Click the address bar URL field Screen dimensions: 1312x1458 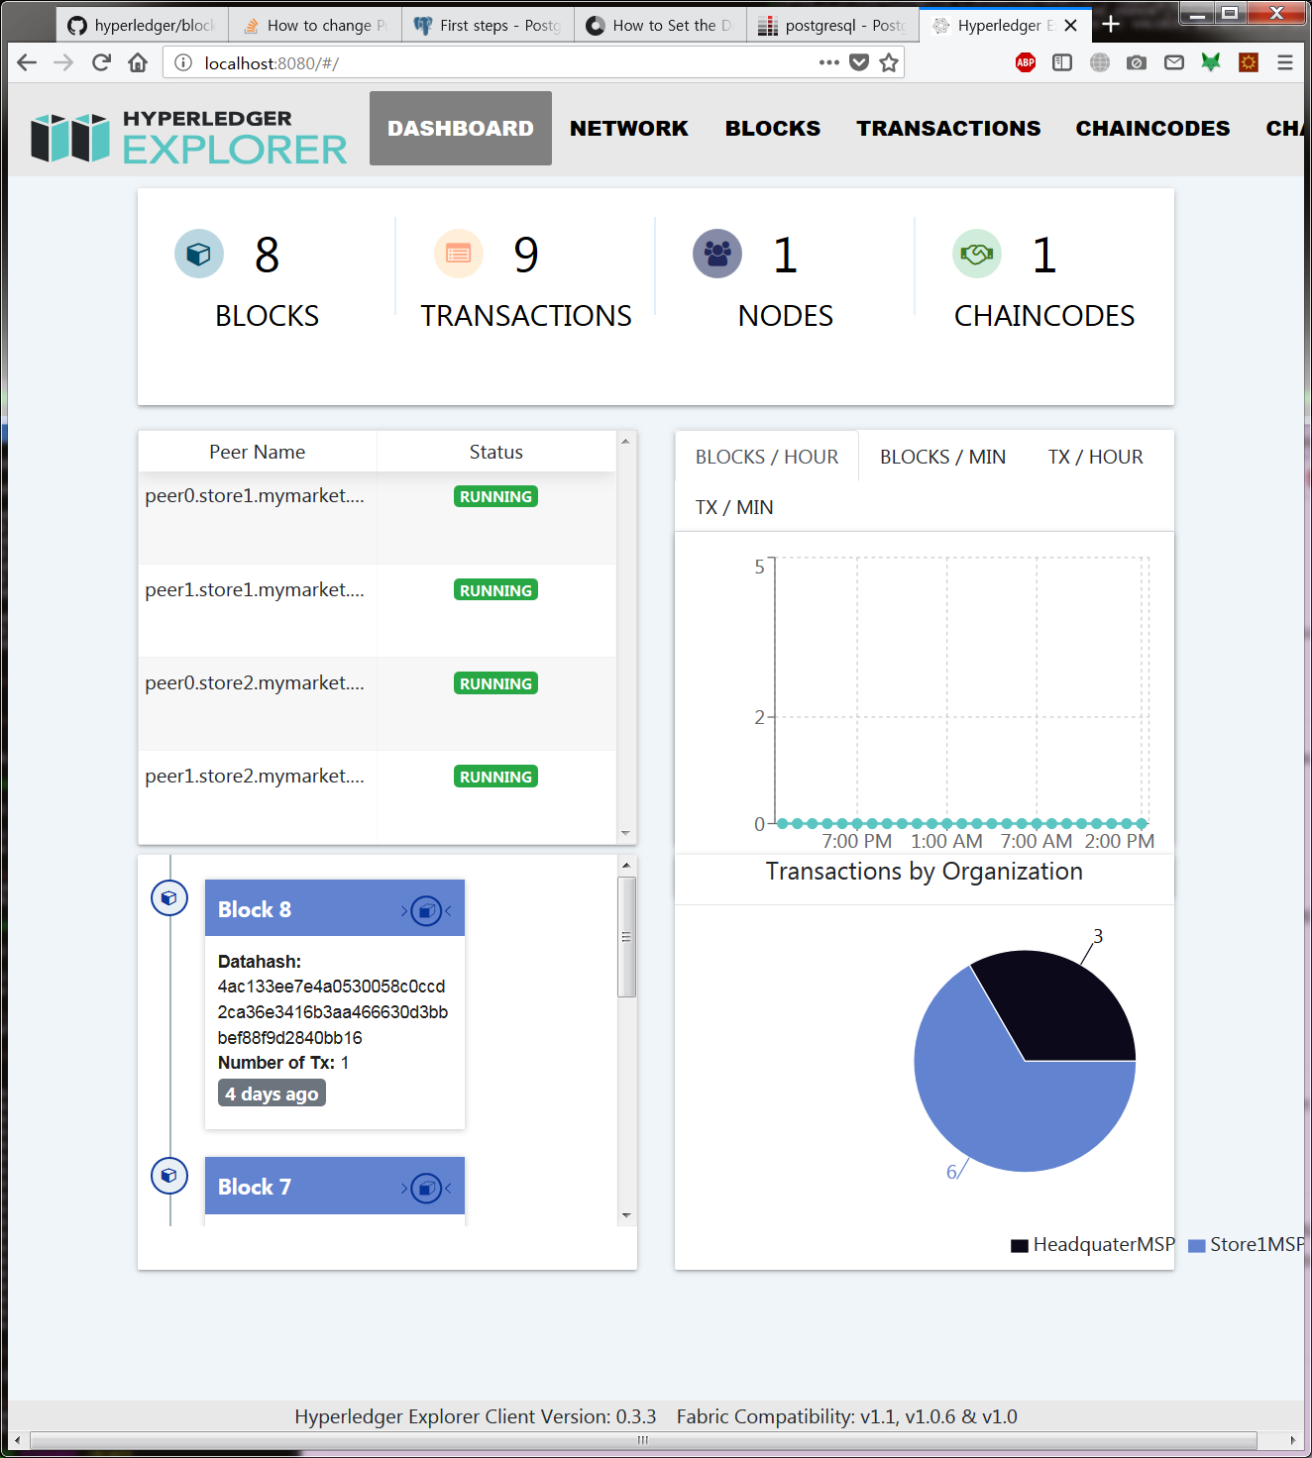[505, 63]
